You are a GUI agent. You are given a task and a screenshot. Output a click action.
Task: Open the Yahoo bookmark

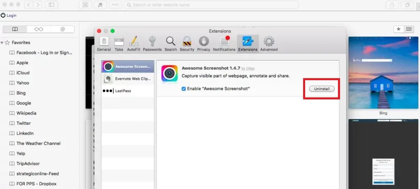click(19, 83)
